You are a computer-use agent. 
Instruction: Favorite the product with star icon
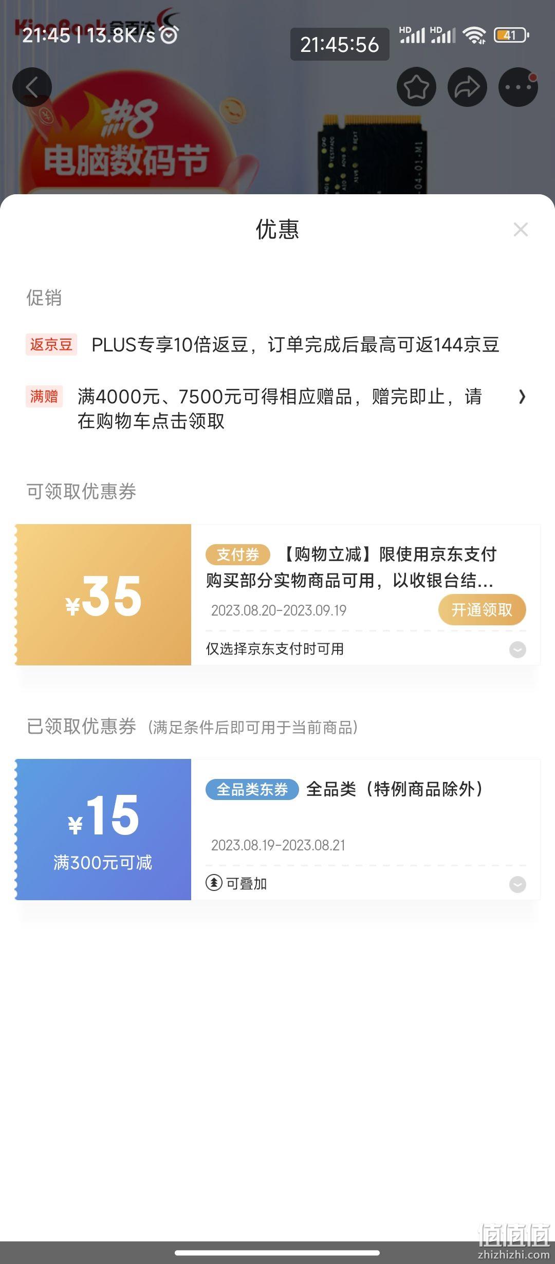[x=416, y=87]
